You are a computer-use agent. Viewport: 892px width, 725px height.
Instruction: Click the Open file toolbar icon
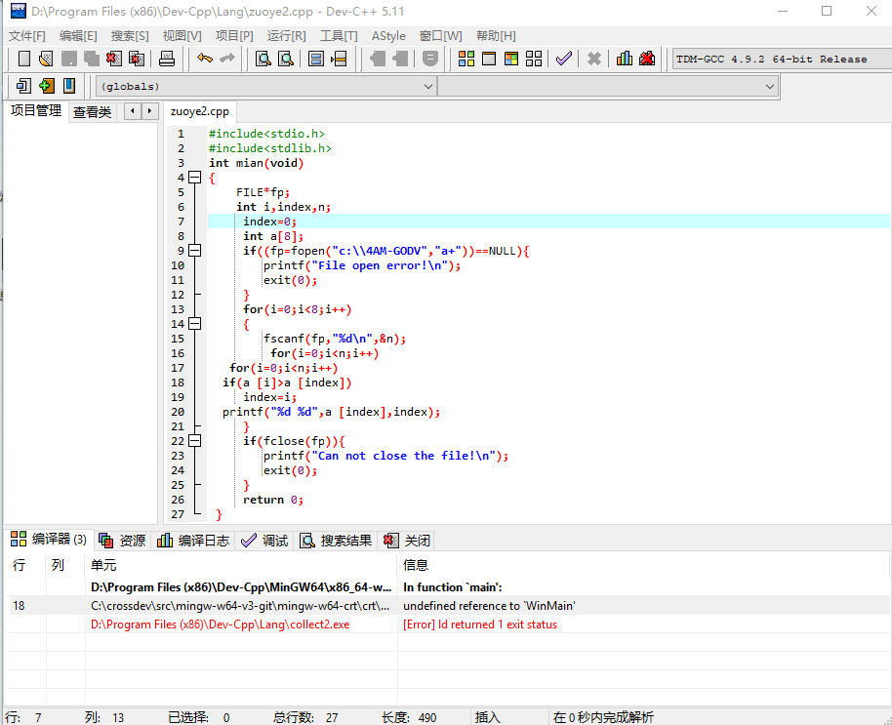pos(46,60)
